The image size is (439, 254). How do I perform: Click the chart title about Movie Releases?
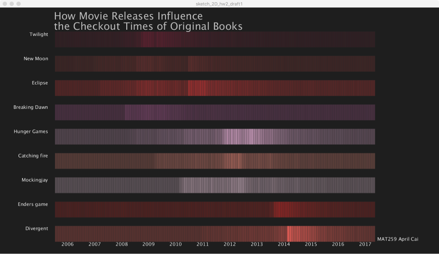(x=148, y=21)
